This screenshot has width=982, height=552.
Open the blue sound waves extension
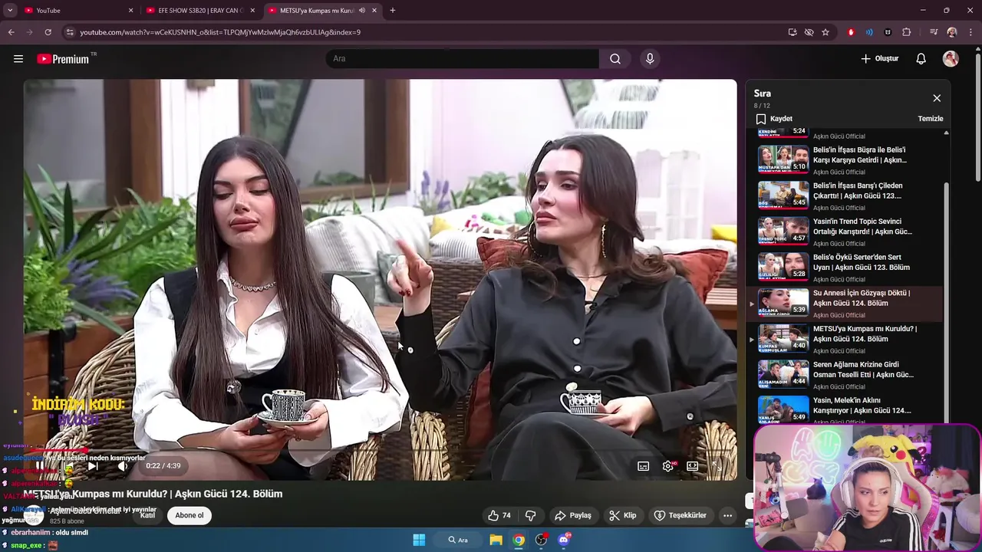(x=869, y=32)
